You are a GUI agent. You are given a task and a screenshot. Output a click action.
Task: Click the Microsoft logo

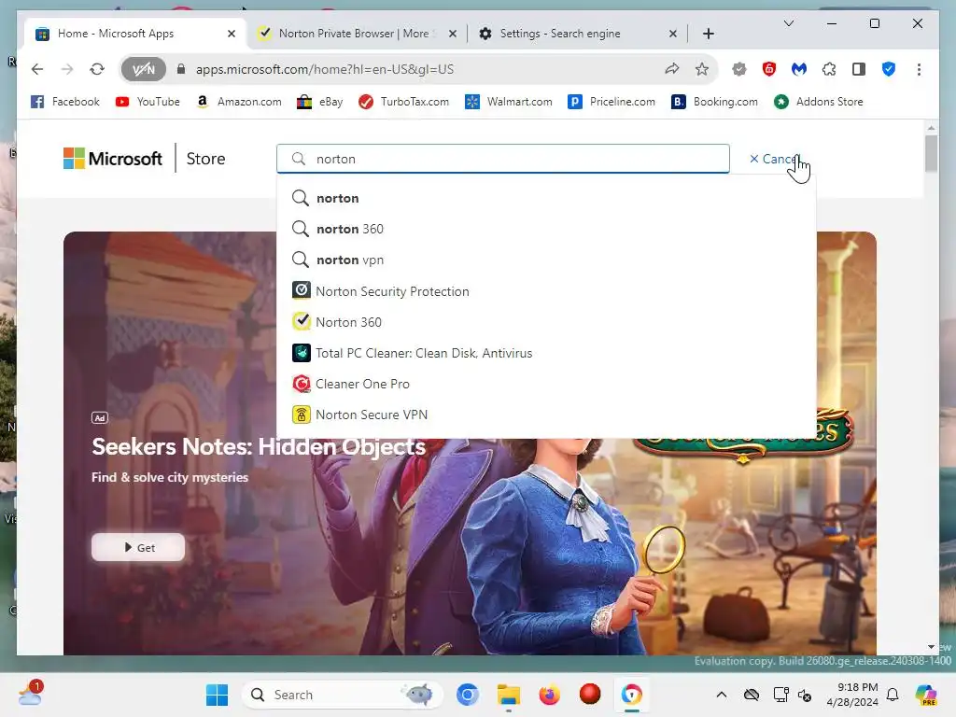pyautogui.click(x=113, y=159)
